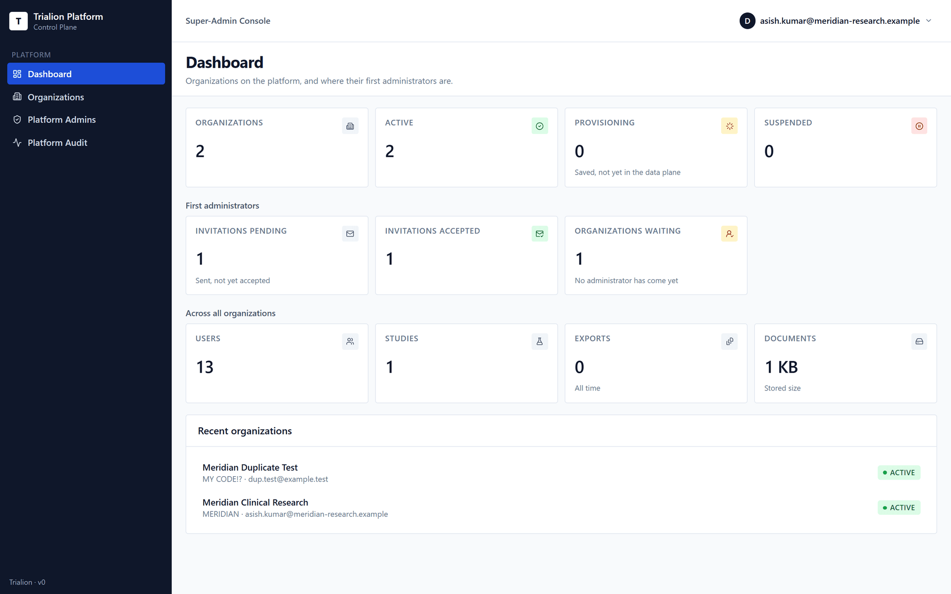Click the 'Across all organizations' section label
The height and width of the screenshot is (594, 951).
pos(230,313)
